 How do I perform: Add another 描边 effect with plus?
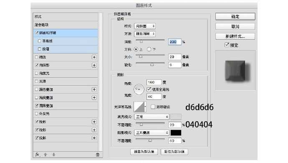tap(94, 57)
